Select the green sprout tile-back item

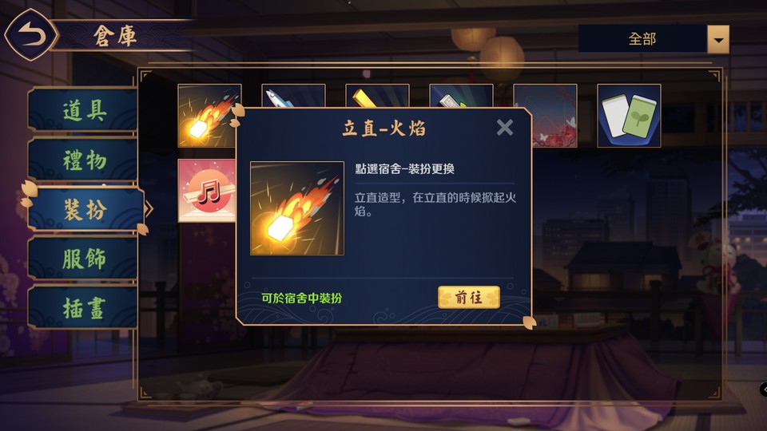coord(629,115)
